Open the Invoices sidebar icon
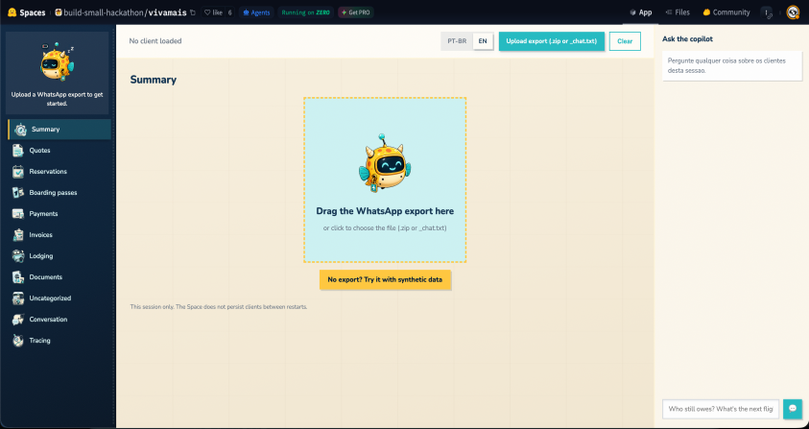 [x=18, y=235]
